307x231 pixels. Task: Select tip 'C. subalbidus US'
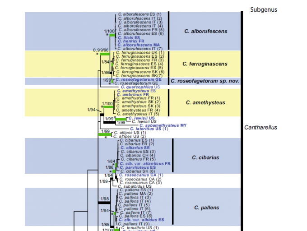click(135, 187)
